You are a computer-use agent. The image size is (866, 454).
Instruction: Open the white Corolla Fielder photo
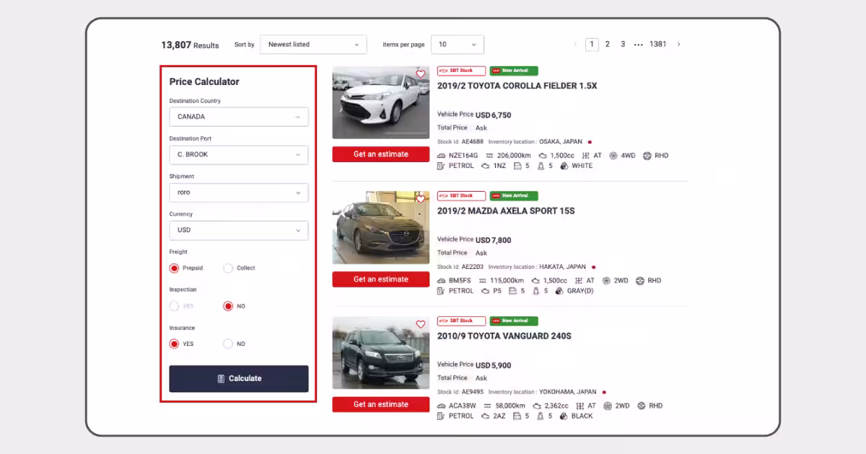(381, 103)
